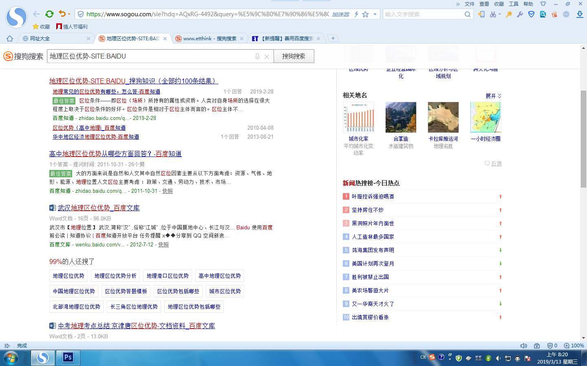Switch to the 网址大全 tab
This screenshot has height=366, width=587.
[x=55, y=39]
